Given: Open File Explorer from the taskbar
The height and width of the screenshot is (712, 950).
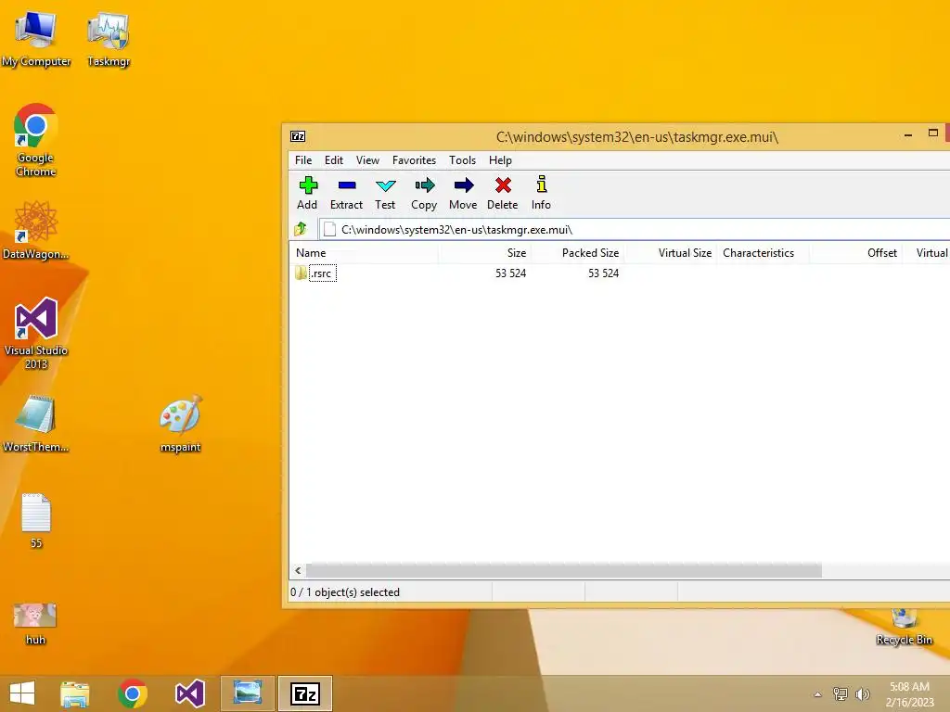Looking at the screenshot, I should pyautogui.click(x=74, y=693).
